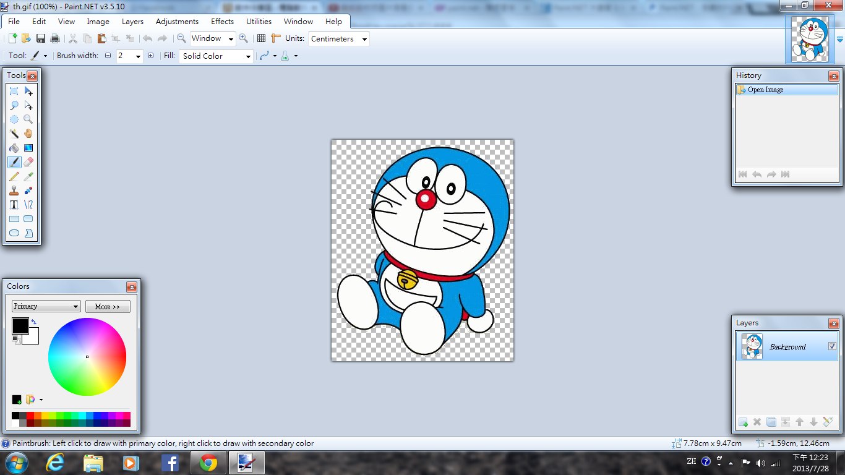
Task: Select the Magic Wand tool
Action: pyautogui.click(x=14, y=134)
